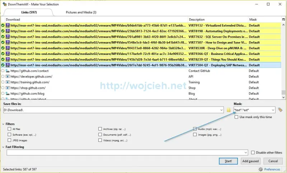287x173 pixels.
Task: Switch to Pictures and Media tab
Action: [x=81, y=12]
